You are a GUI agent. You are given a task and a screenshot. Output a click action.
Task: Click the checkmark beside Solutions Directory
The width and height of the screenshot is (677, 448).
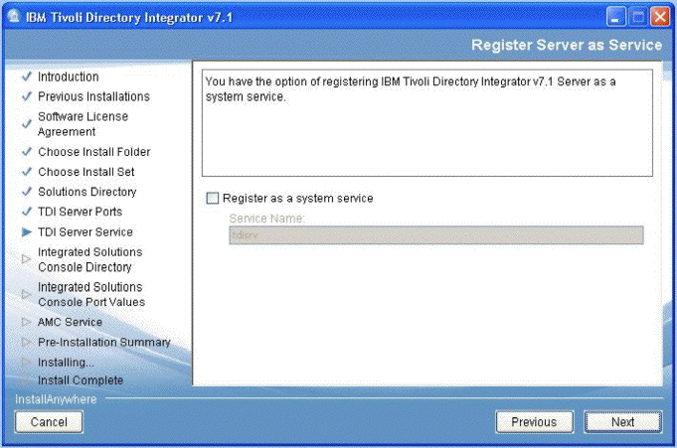coord(26,192)
